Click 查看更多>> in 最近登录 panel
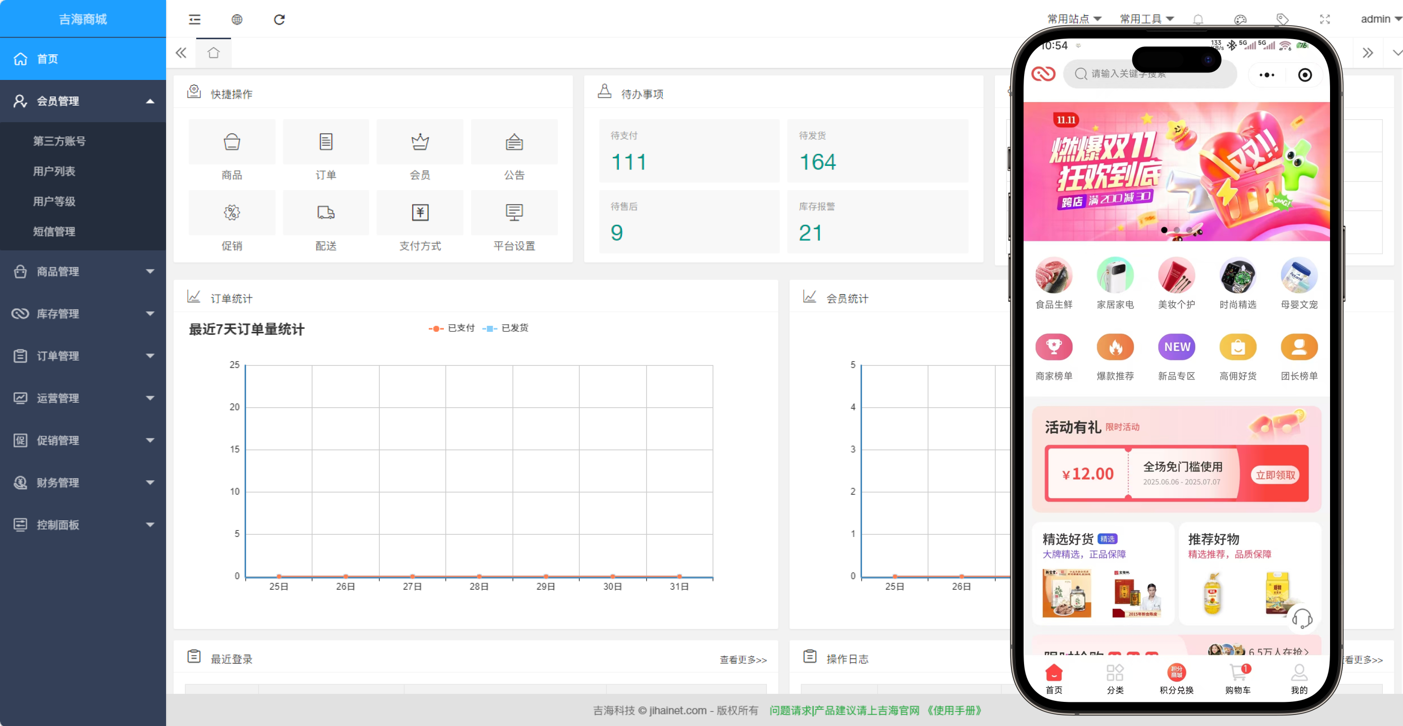1403x726 pixels. pos(743,660)
